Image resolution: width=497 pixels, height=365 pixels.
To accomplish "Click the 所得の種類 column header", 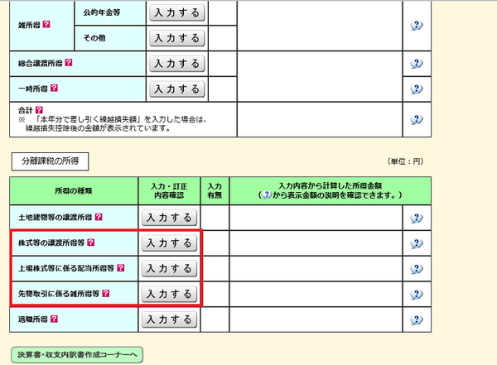I will pos(74,190).
